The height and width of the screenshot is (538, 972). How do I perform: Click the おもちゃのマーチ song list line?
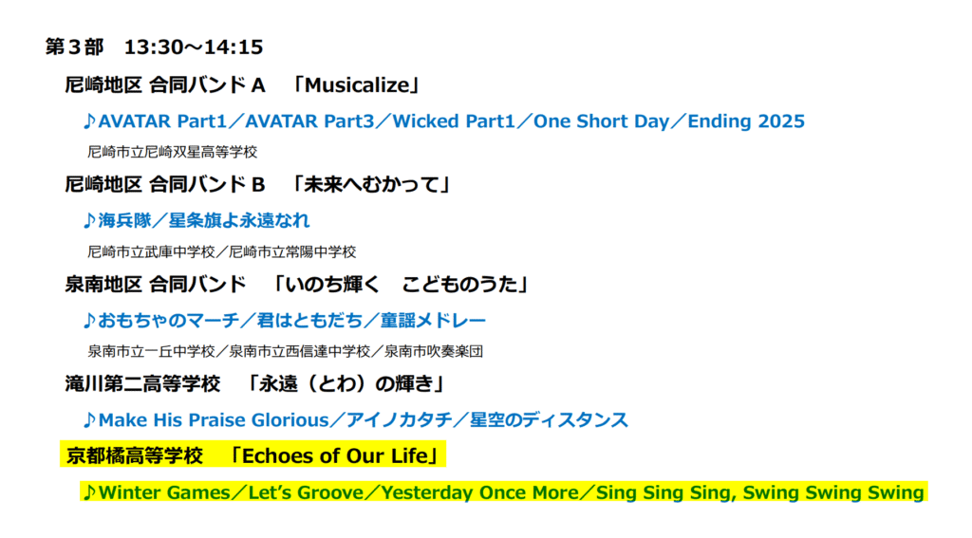point(285,321)
